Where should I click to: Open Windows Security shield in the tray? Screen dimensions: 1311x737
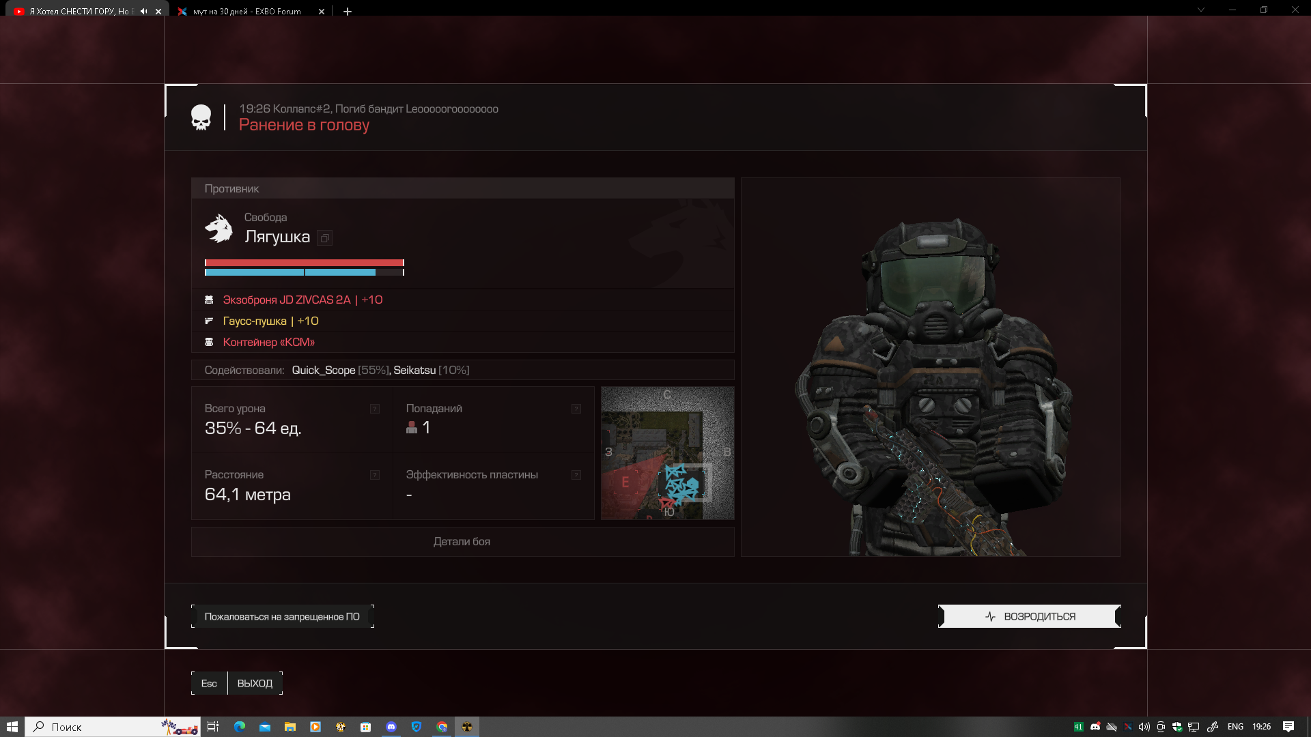pos(1177,727)
